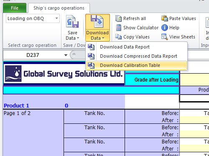Click the View Sheets magnifier icon
This screenshot has width=209, height=156.
point(165,37)
